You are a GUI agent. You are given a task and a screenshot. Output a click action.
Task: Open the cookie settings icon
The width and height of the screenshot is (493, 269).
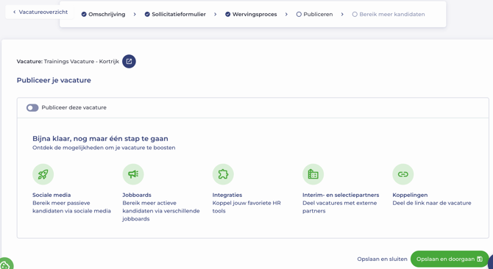[5, 265]
